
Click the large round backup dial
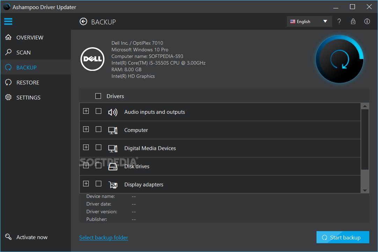[x=340, y=59]
